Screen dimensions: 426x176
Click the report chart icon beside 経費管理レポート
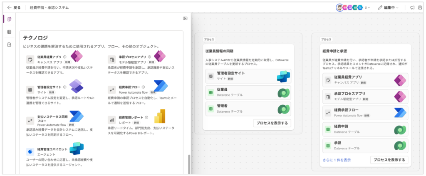click(x=111, y=119)
